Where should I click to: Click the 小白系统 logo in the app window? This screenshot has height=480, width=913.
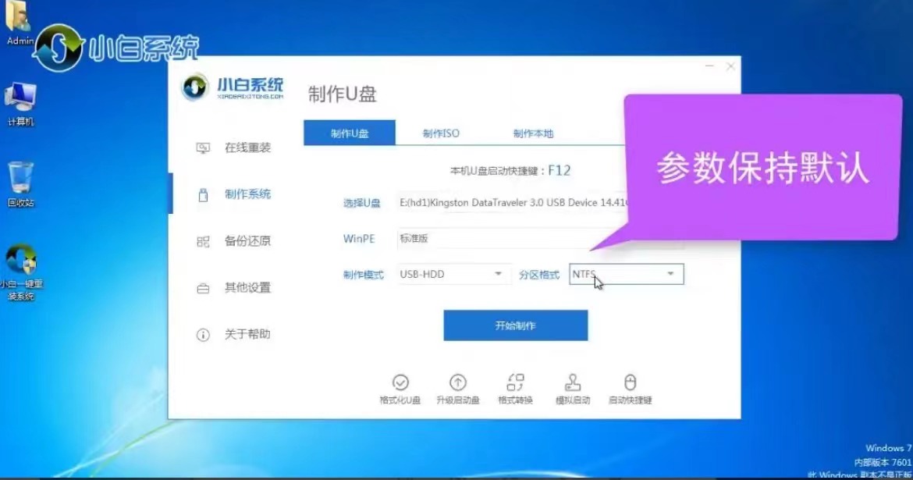coord(233,88)
